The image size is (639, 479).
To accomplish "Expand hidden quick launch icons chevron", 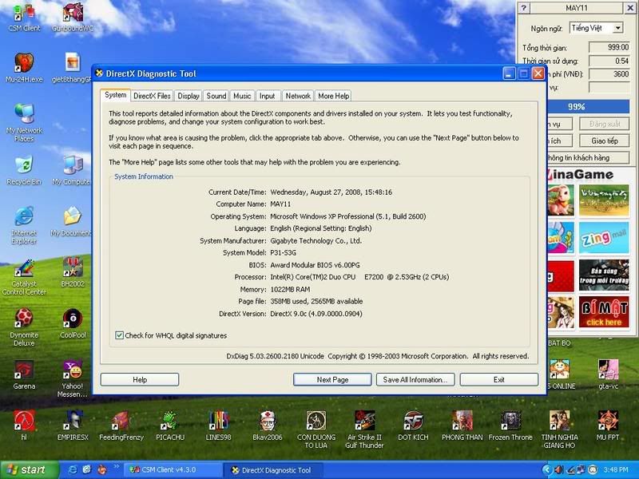I will (116, 466).
